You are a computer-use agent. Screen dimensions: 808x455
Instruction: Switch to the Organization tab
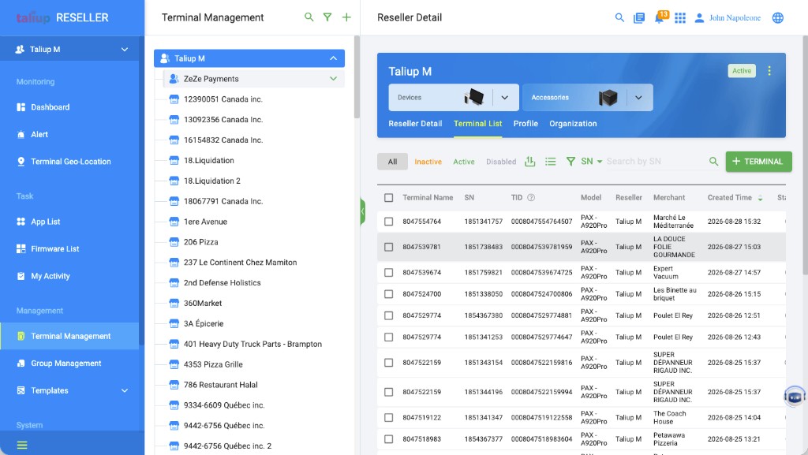click(x=573, y=124)
